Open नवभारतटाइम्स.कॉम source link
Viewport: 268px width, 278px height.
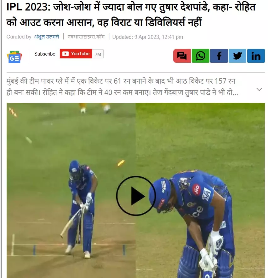point(86,37)
